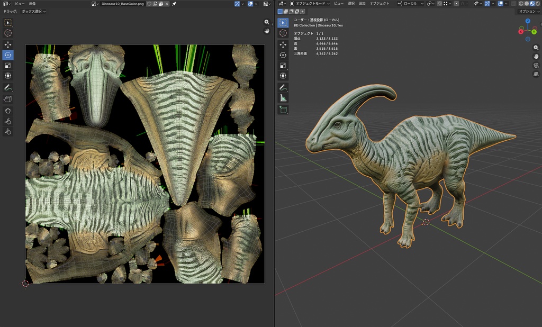Expand the オプション dropdown in the viewport

[529, 11]
